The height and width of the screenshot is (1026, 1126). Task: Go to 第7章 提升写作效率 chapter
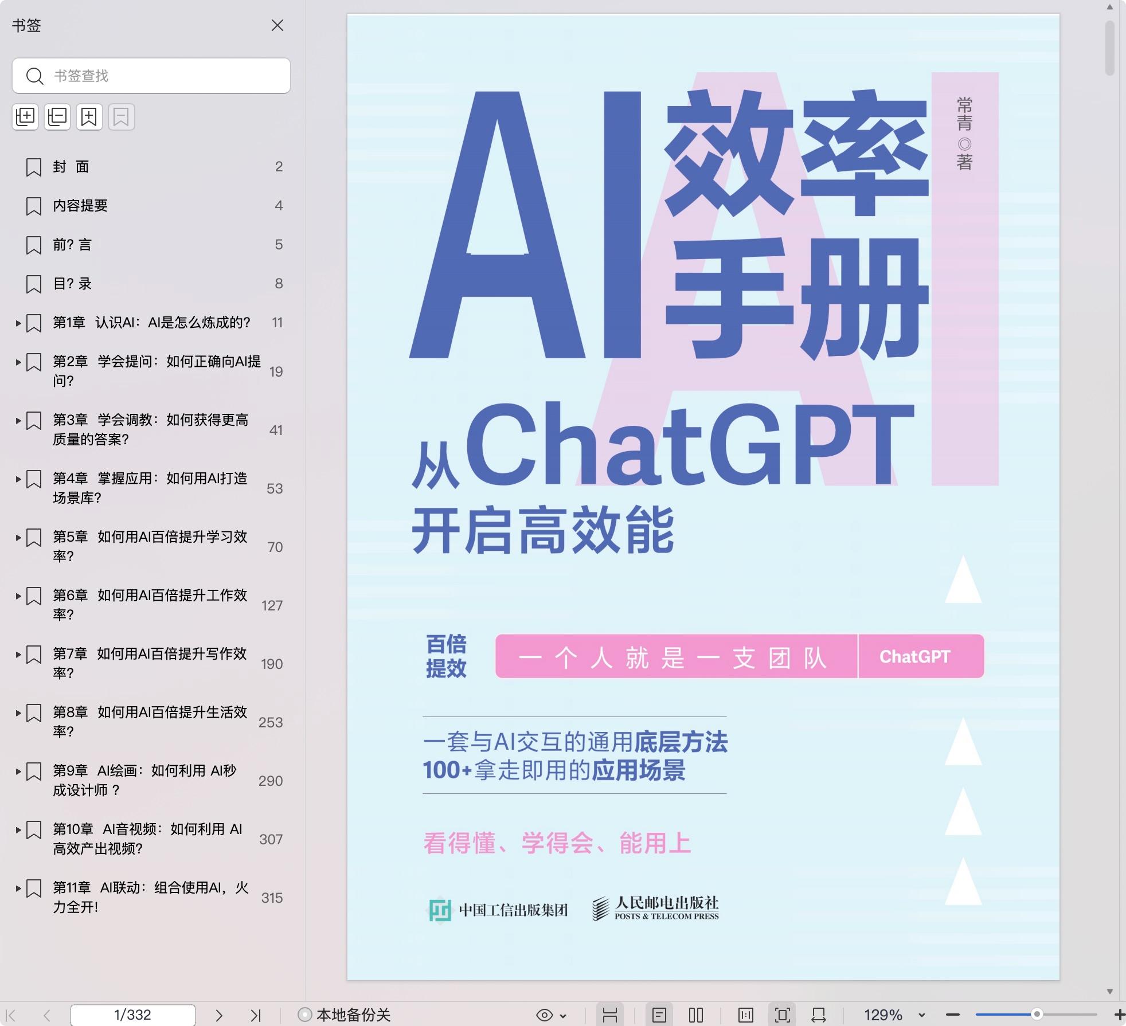[150, 663]
